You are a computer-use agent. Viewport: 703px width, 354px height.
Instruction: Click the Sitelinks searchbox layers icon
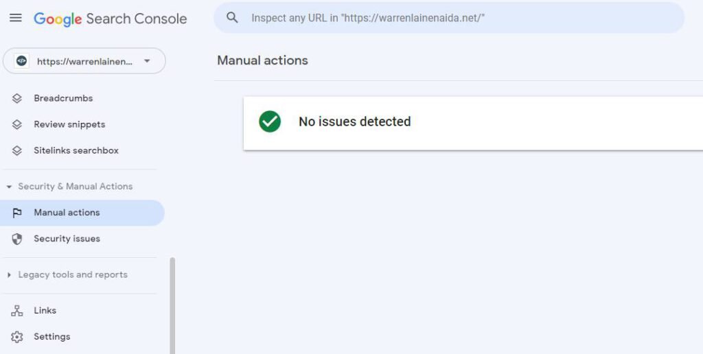click(x=17, y=150)
